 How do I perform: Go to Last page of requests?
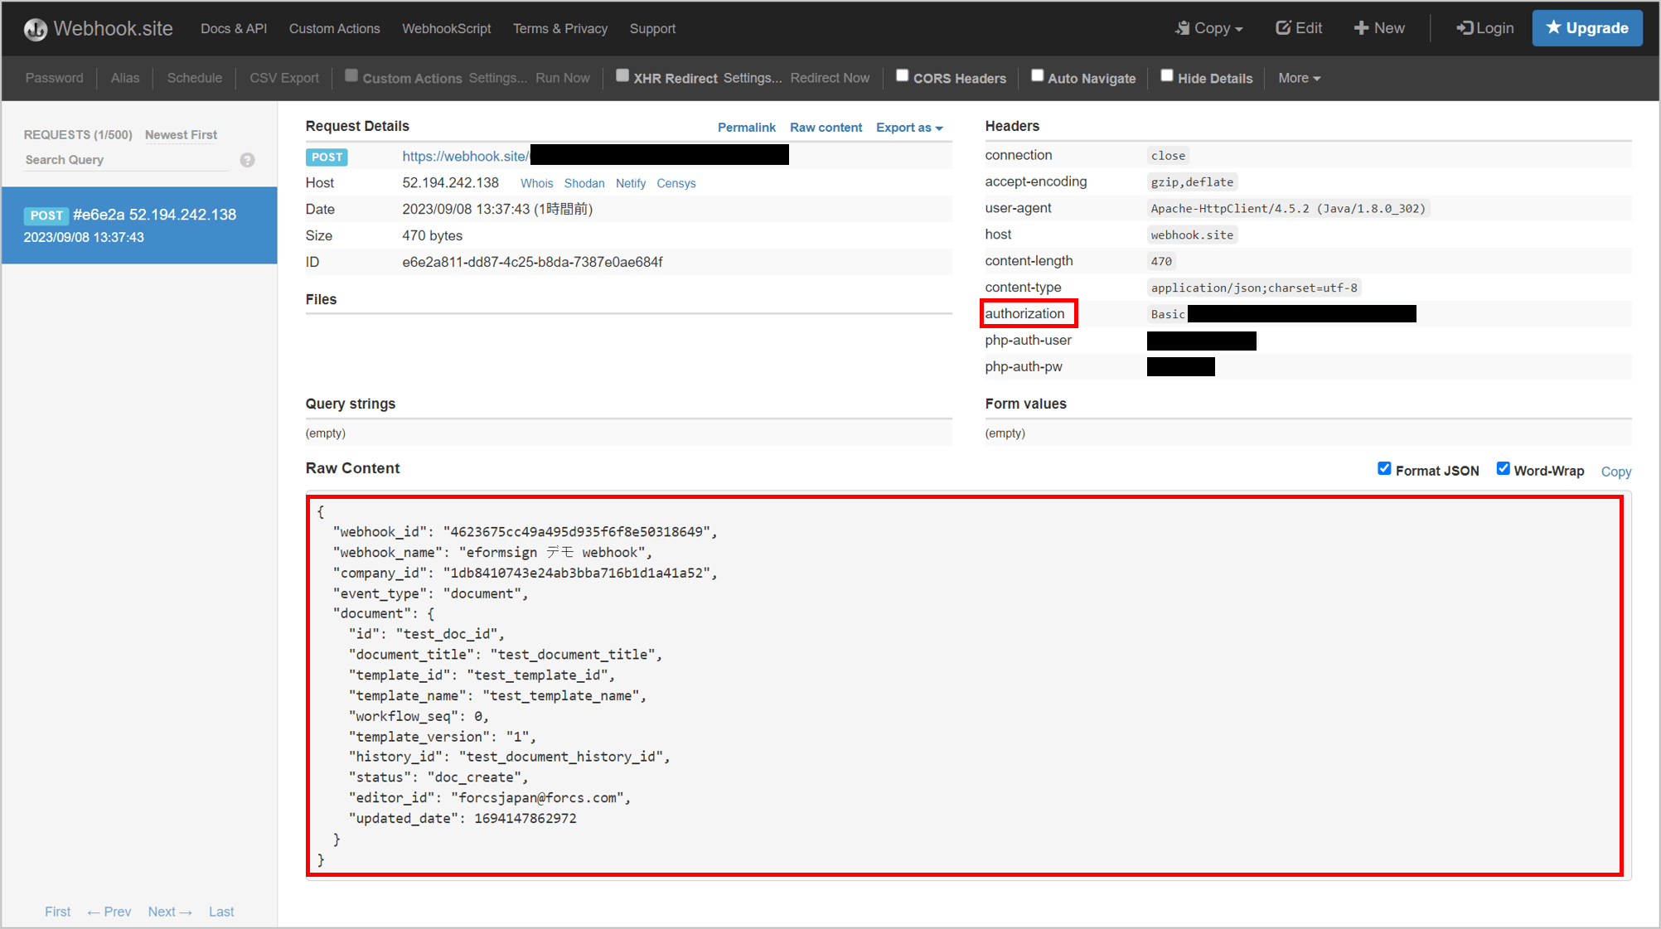221,912
